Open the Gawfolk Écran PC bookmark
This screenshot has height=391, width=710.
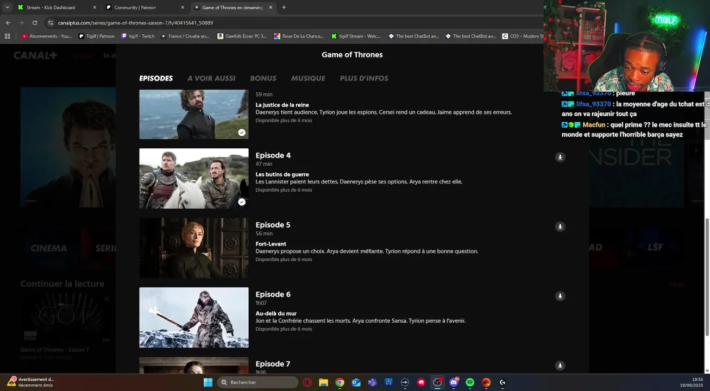(242, 36)
